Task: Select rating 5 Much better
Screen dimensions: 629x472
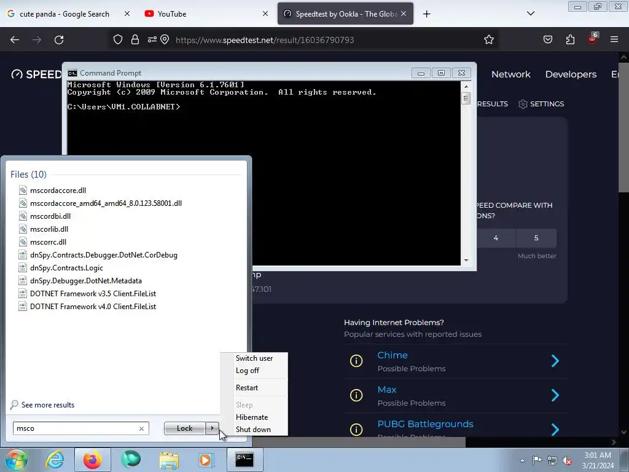Action: pos(536,238)
